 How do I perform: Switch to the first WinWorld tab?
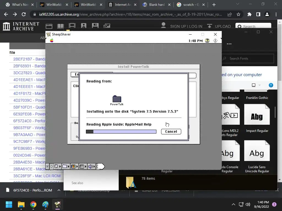pyautogui.click(x=54, y=5)
